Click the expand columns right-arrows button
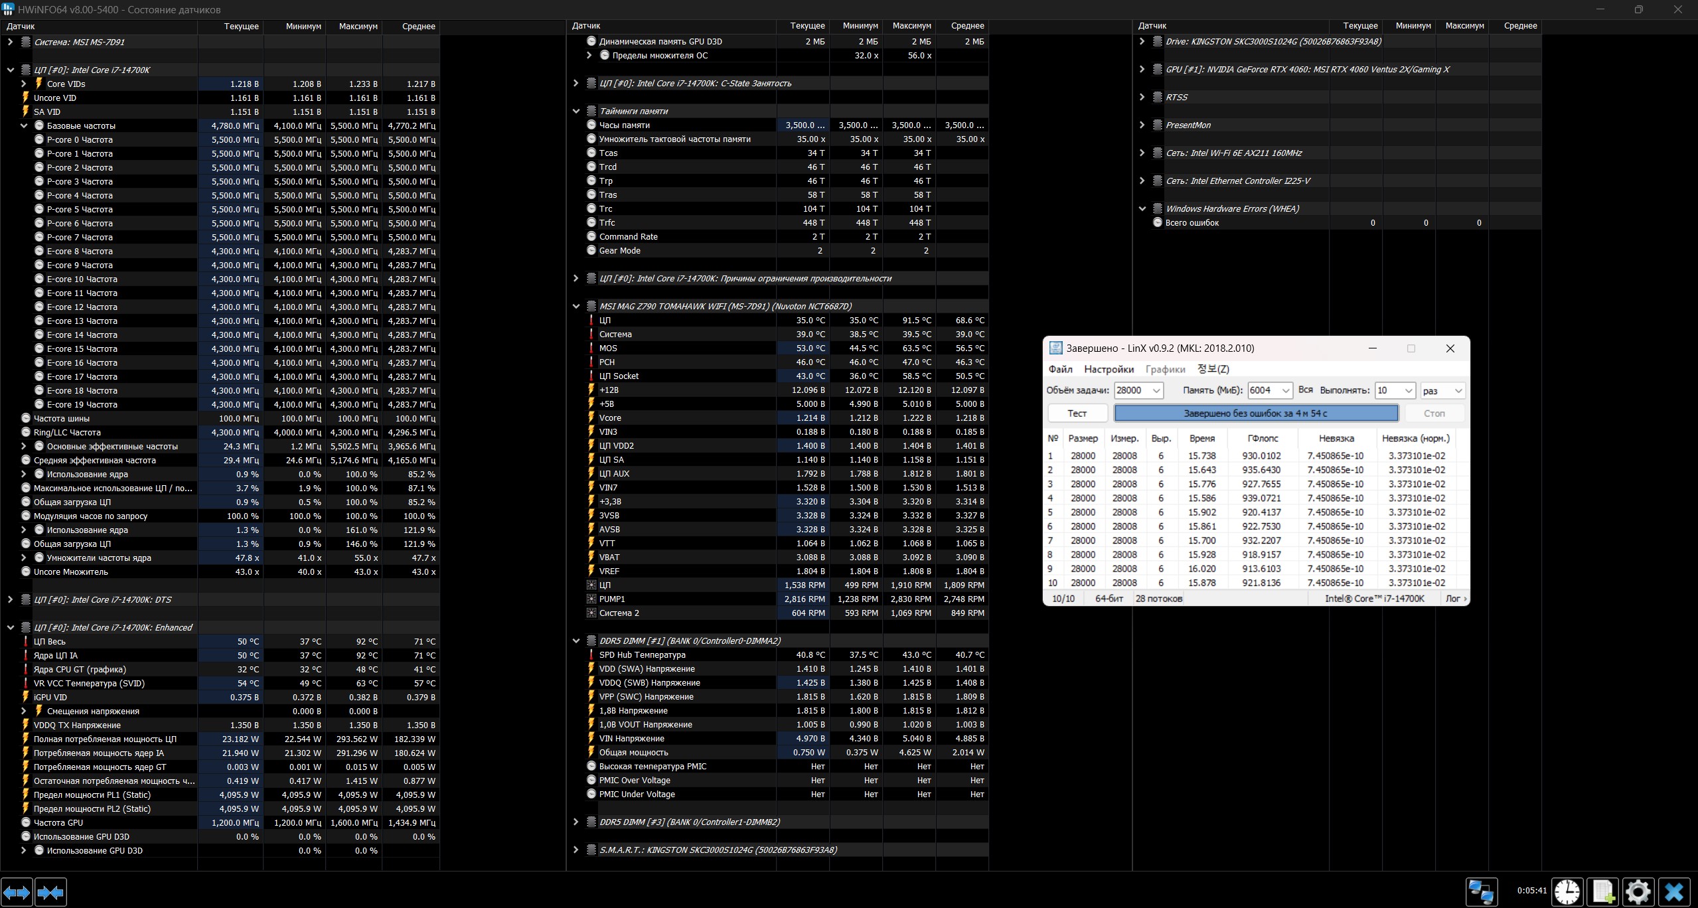1698x908 pixels. pyautogui.click(x=17, y=892)
